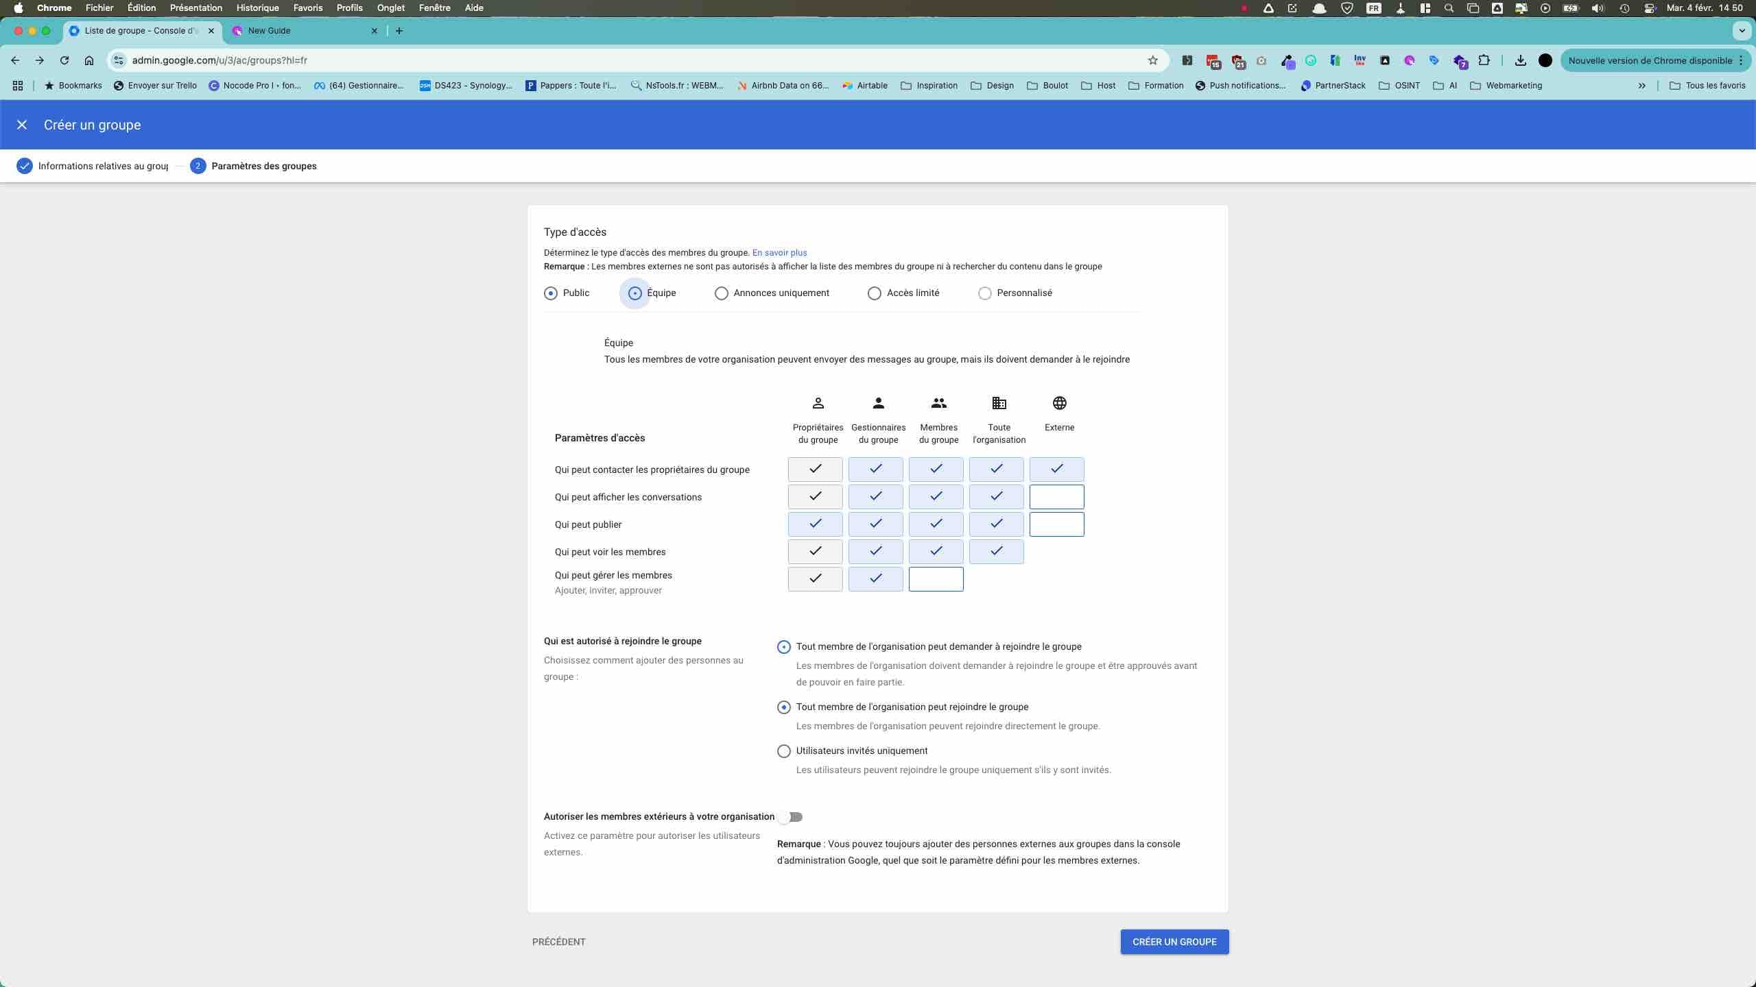Open the Historique menu

point(257,8)
